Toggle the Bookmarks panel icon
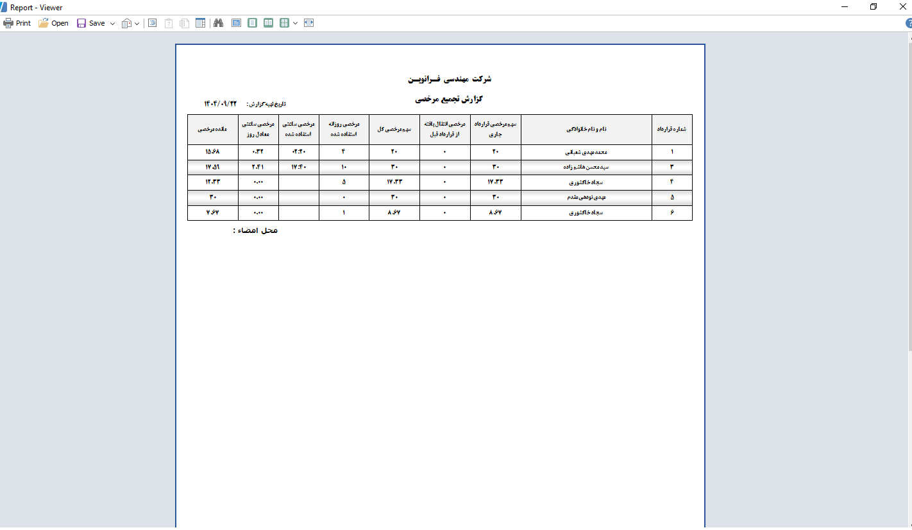912x530 pixels. (x=153, y=23)
